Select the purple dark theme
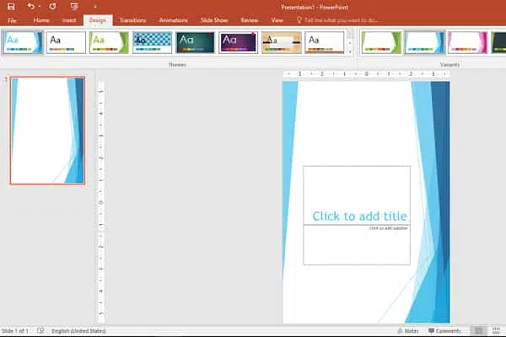Image resolution: width=506 pixels, height=337 pixels. pos(238,41)
